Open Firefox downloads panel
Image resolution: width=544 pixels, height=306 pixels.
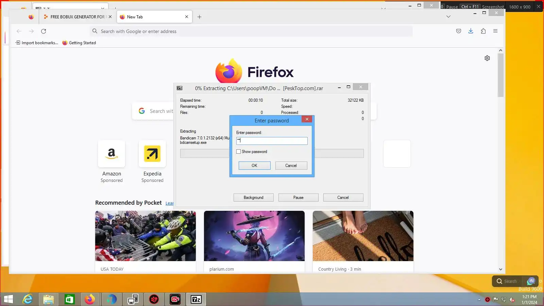(471, 31)
